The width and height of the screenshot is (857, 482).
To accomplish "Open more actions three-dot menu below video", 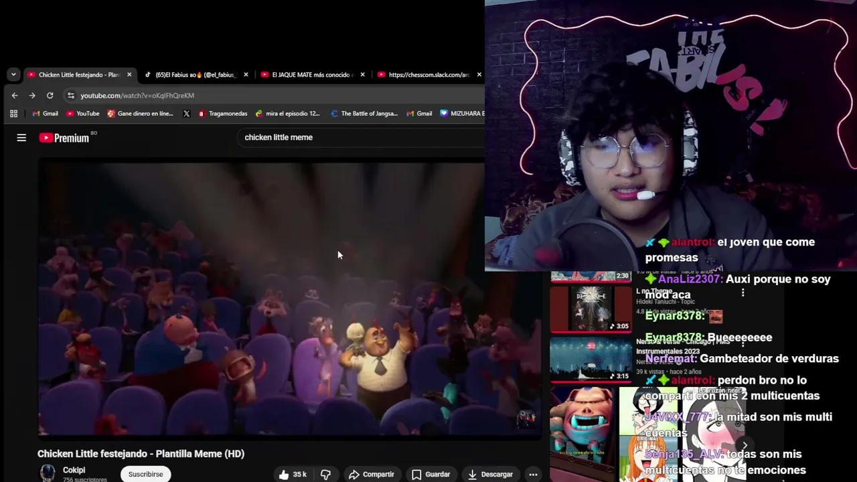I will 533,475.
